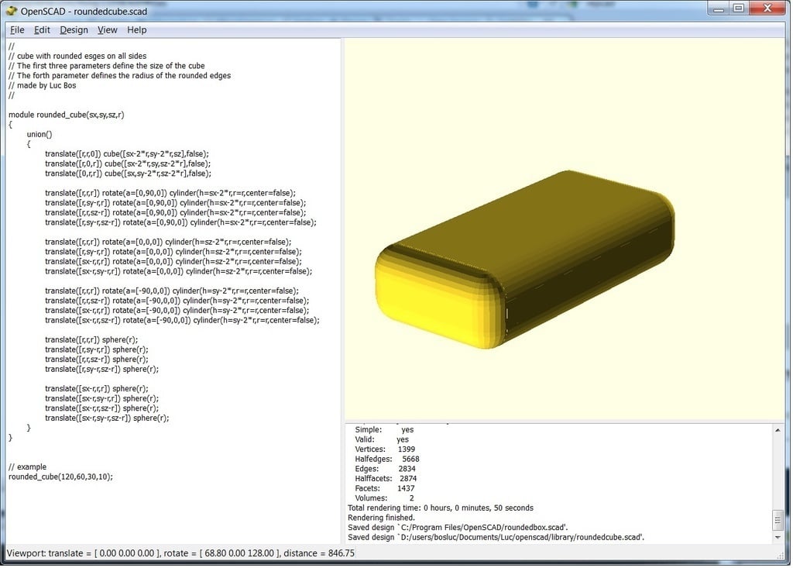Screen dimensions: 793x568
Task: Click the 'Vertices: 1399' console line
Action: 385,449
